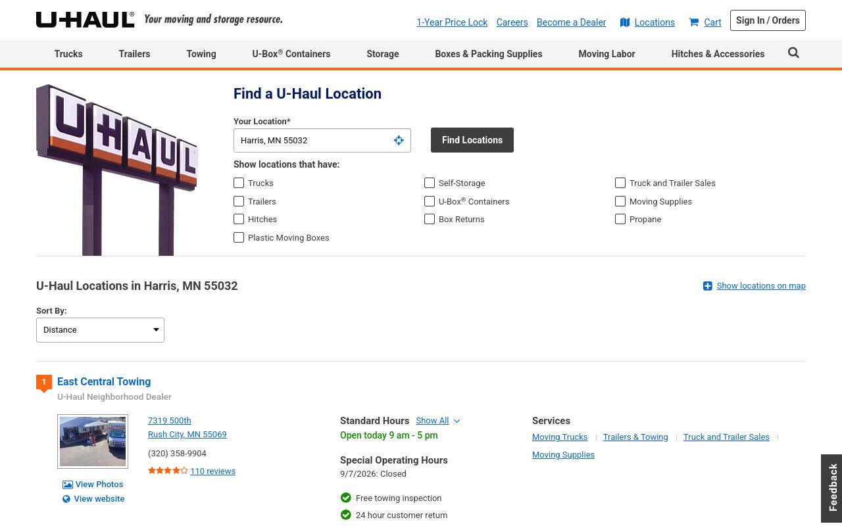The image size is (842, 526).
Task: Click the U-Haul logo in header
Action: (x=86, y=20)
